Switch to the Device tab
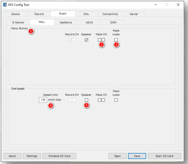 [15, 14]
